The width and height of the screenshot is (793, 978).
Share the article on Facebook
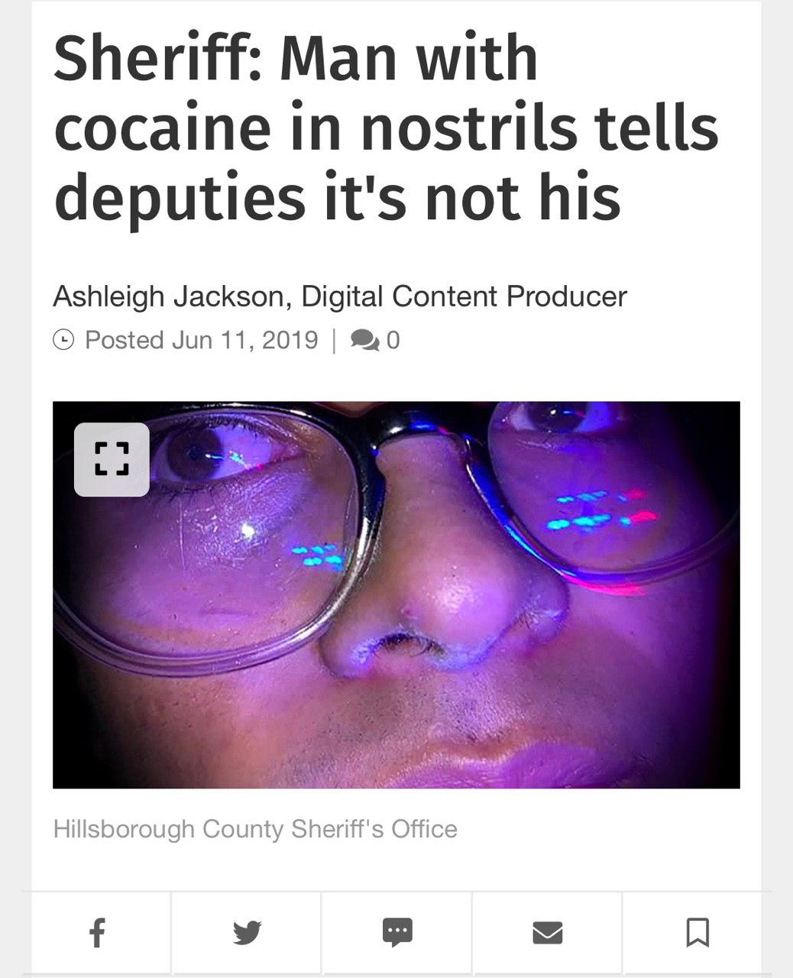coord(97,932)
